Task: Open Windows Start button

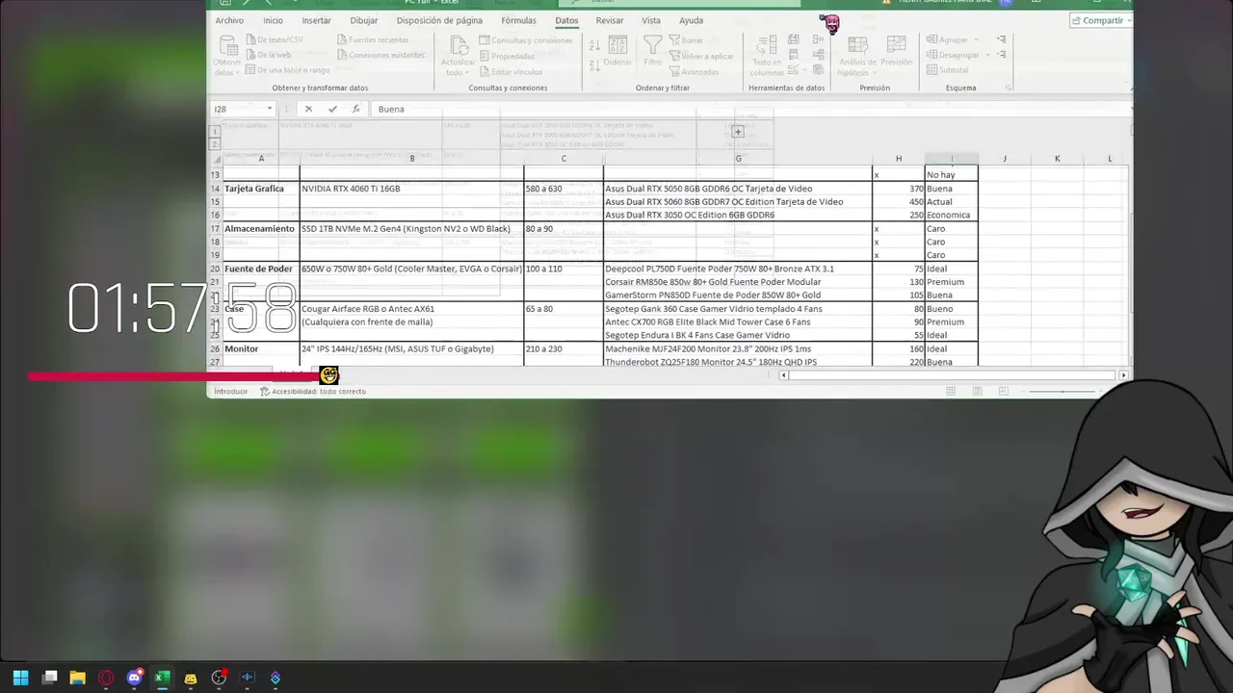Action: (20, 678)
